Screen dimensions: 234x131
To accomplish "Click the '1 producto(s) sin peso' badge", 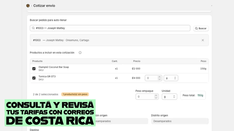I will [75, 94].
